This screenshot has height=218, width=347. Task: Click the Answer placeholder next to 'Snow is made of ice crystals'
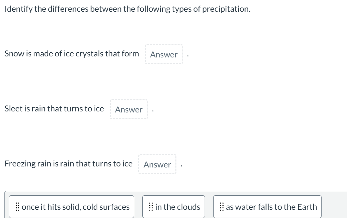[x=164, y=55]
